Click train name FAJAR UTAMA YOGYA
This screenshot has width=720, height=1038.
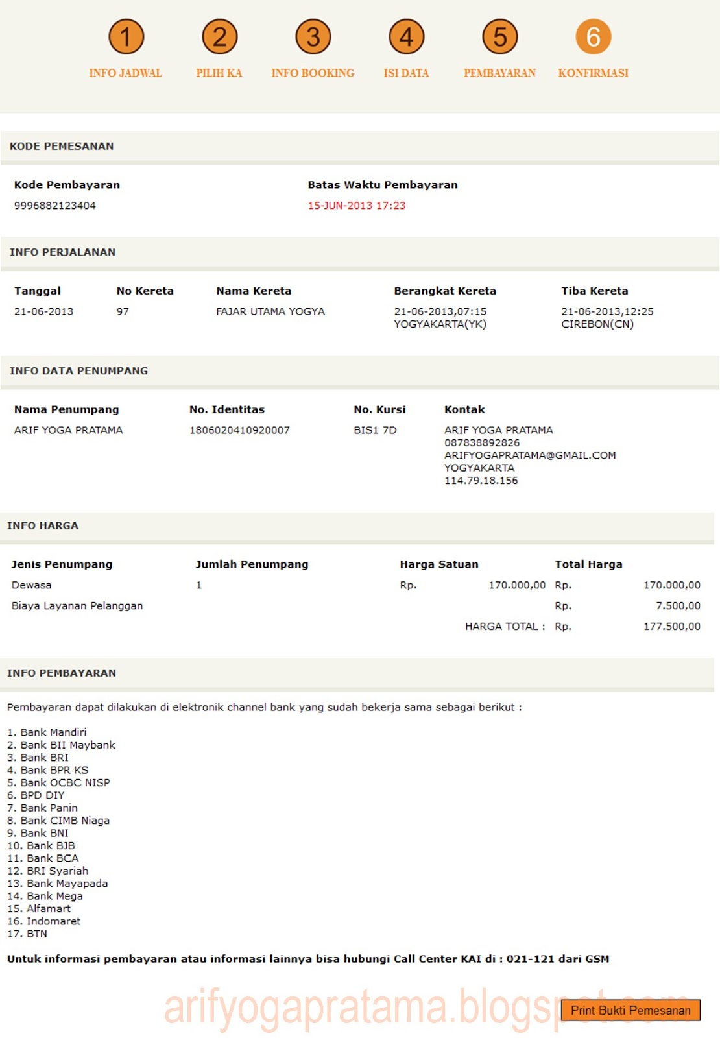click(x=270, y=311)
